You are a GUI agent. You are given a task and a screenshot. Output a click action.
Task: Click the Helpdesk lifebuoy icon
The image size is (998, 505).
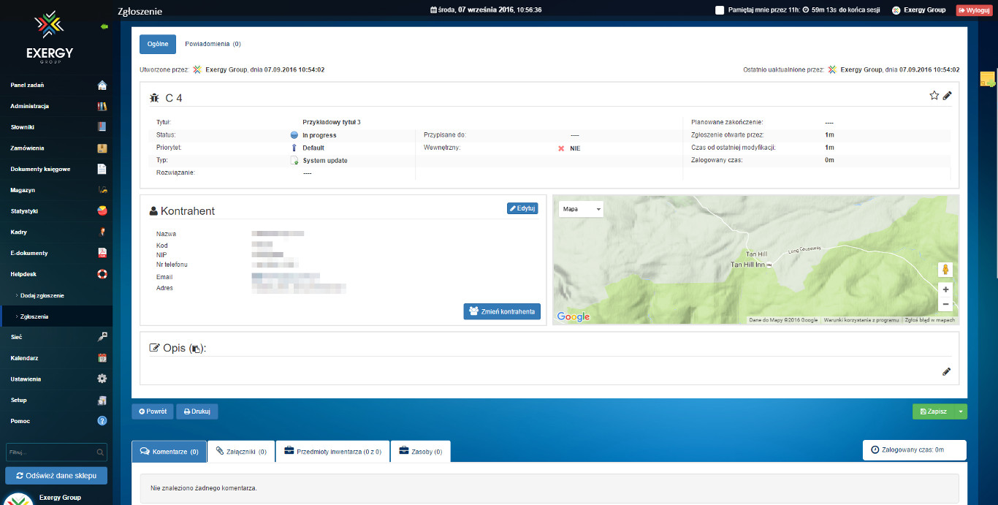coord(102,274)
